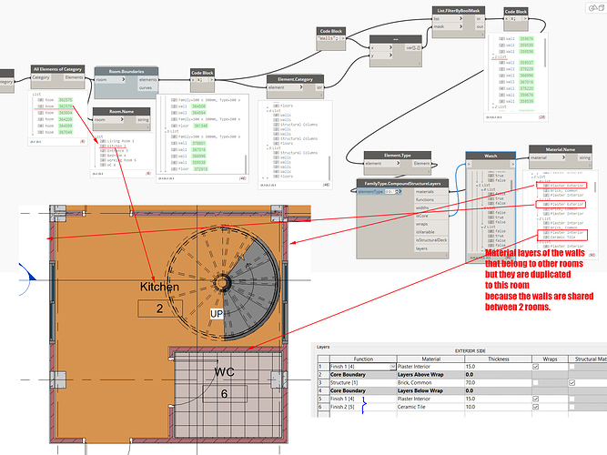
Task: Toggle Wraps checkbox for Ceramic Tile row
Action: (x=536, y=407)
